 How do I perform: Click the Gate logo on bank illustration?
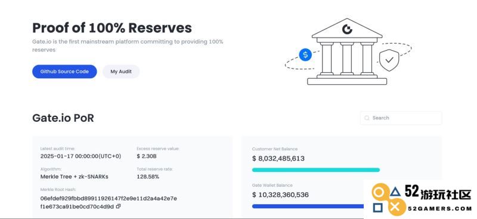click(x=347, y=29)
